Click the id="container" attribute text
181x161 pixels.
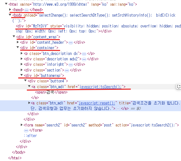[x=43, y=48]
